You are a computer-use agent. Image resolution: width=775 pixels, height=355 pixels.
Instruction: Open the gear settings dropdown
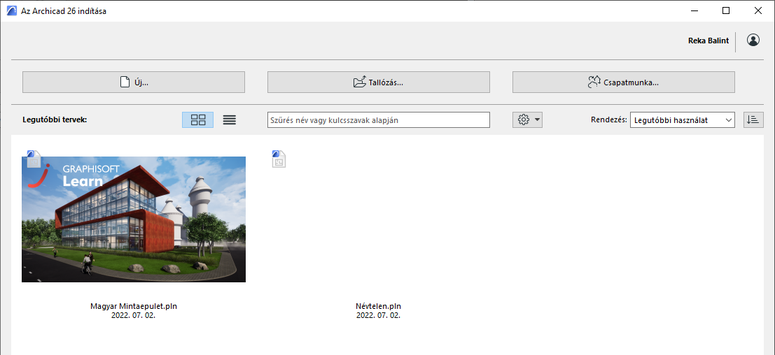tap(527, 119)
